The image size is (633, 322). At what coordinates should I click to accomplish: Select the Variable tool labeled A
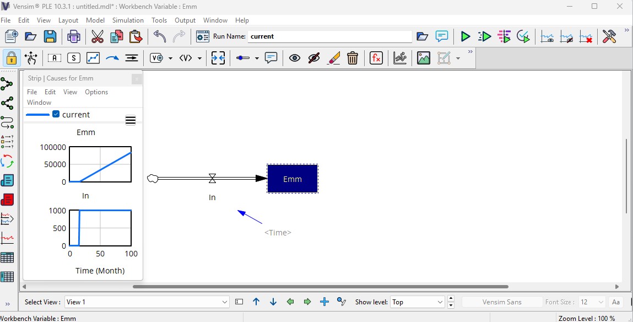[x=55, y=58]
